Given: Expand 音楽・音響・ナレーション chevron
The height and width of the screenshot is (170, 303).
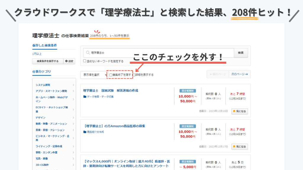Looking at the screenshot, I should tap(73, 130).
